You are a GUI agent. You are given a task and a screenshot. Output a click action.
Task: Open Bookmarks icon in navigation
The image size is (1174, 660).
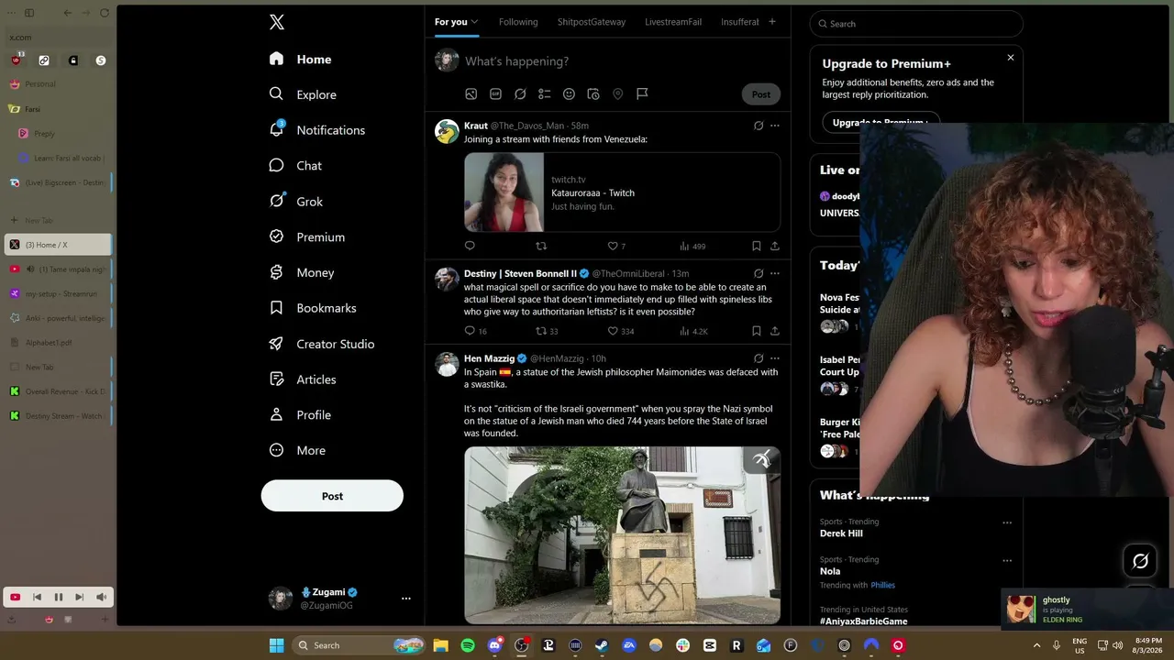pos(276,308)
